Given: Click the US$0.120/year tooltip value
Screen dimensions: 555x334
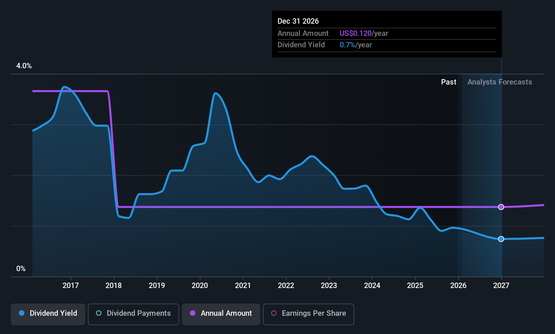Looking at the screenshot, I should click(364, 33).
